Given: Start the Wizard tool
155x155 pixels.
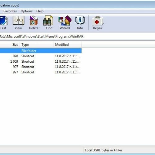Looking at the screenshot, I should pos(65,21).
